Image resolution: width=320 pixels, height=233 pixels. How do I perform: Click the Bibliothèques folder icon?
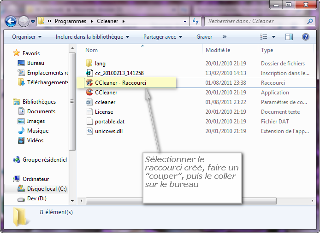tap(16, 101)
